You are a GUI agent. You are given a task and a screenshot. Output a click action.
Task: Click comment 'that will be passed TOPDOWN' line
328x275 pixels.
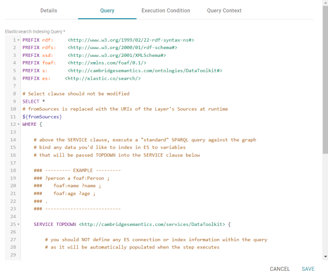117,155
